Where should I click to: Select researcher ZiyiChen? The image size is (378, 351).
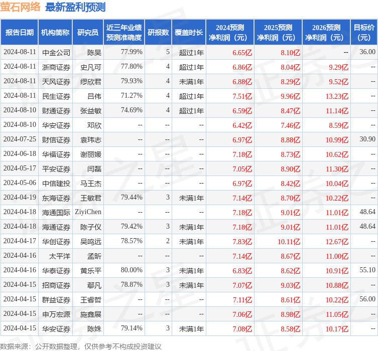(x=88, y=212)
